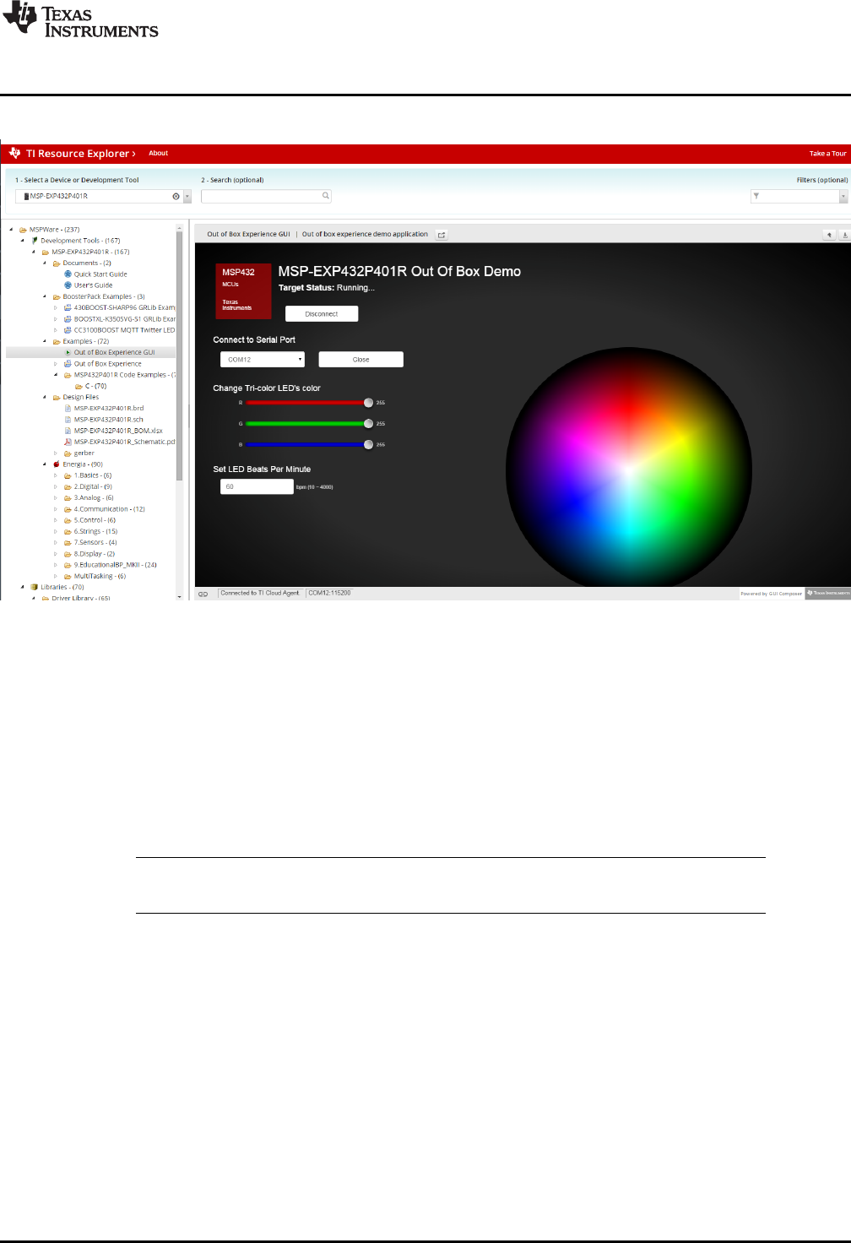
Task: Click the green G slider handle
Action: click(368, 424)
